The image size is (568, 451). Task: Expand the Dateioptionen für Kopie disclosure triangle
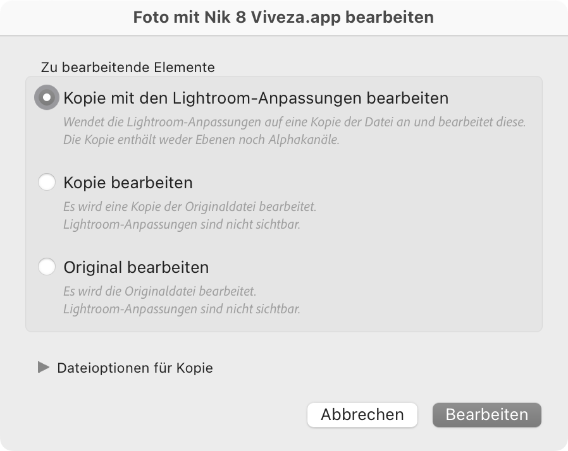pyautogui.click(x=44, y=368)
